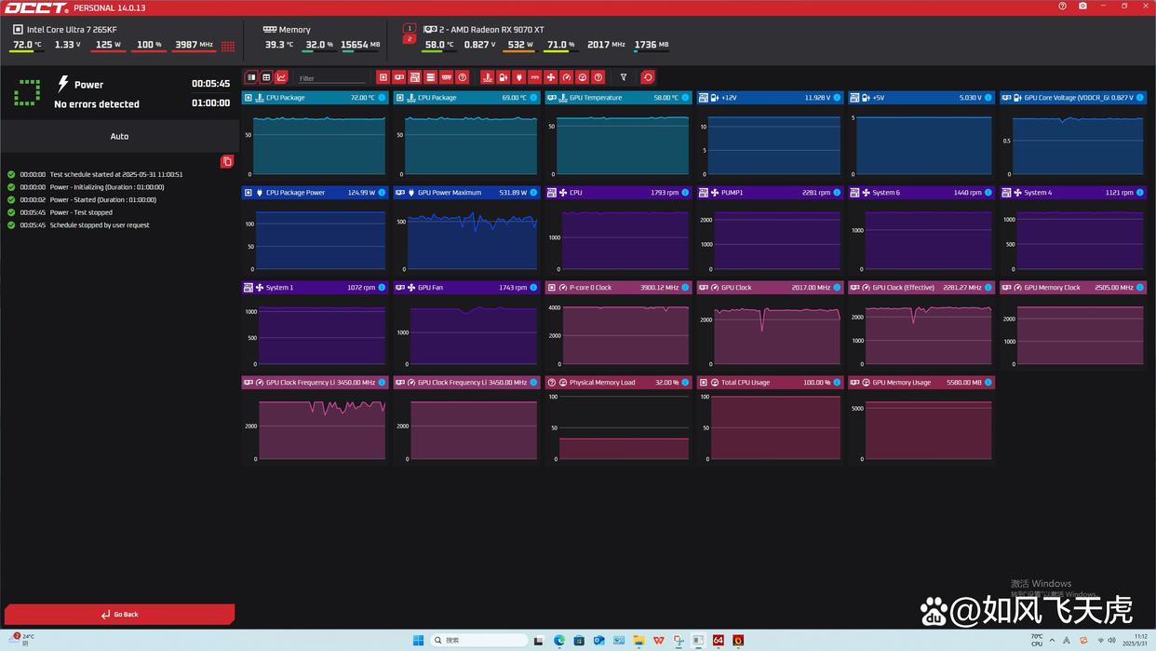Open the AIDA64 taskbar icon

tap(718, 640)
